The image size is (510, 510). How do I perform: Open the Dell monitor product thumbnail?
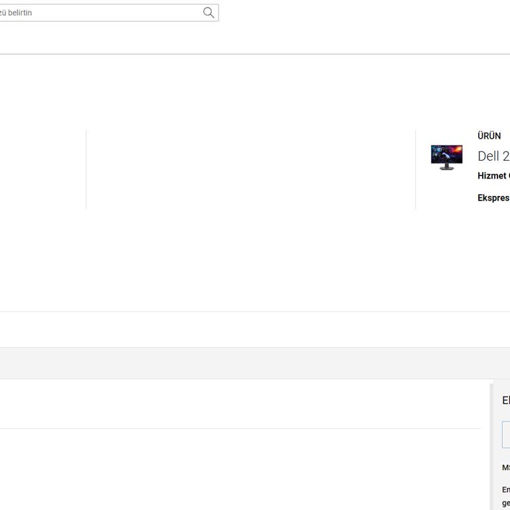pyautogui.click(x=446, y=157)
